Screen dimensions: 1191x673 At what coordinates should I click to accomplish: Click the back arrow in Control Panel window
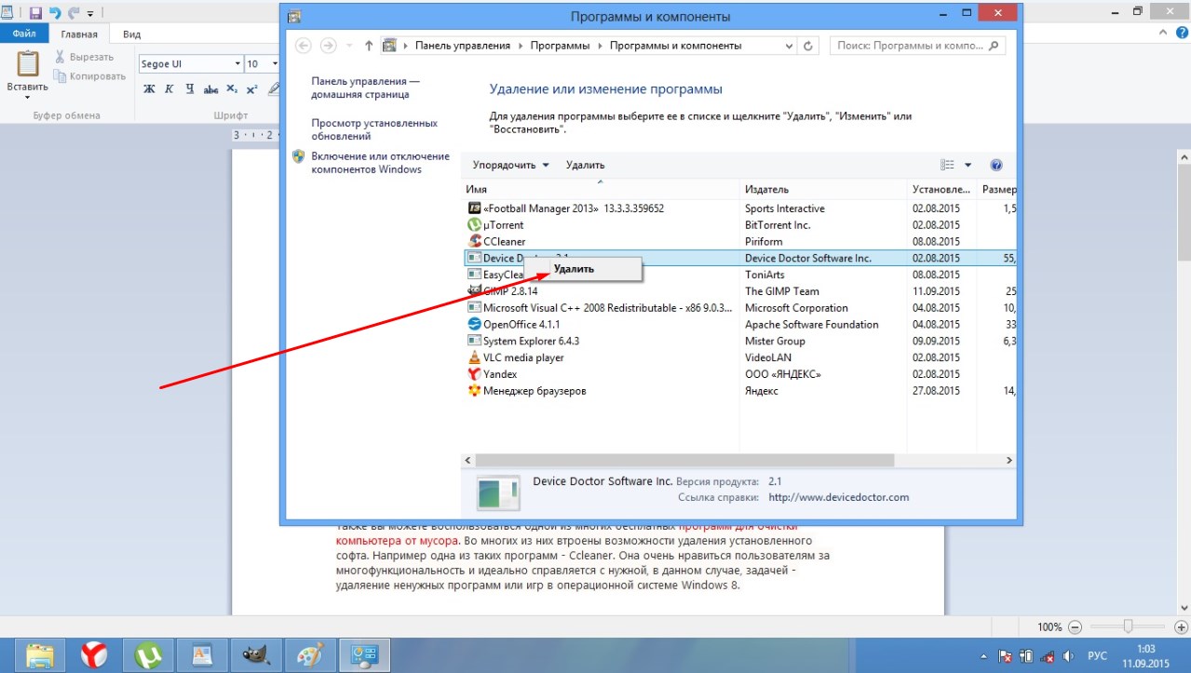303,46
